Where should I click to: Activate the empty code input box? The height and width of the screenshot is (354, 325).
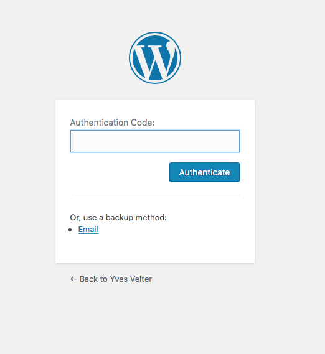[x=155, y=141]
